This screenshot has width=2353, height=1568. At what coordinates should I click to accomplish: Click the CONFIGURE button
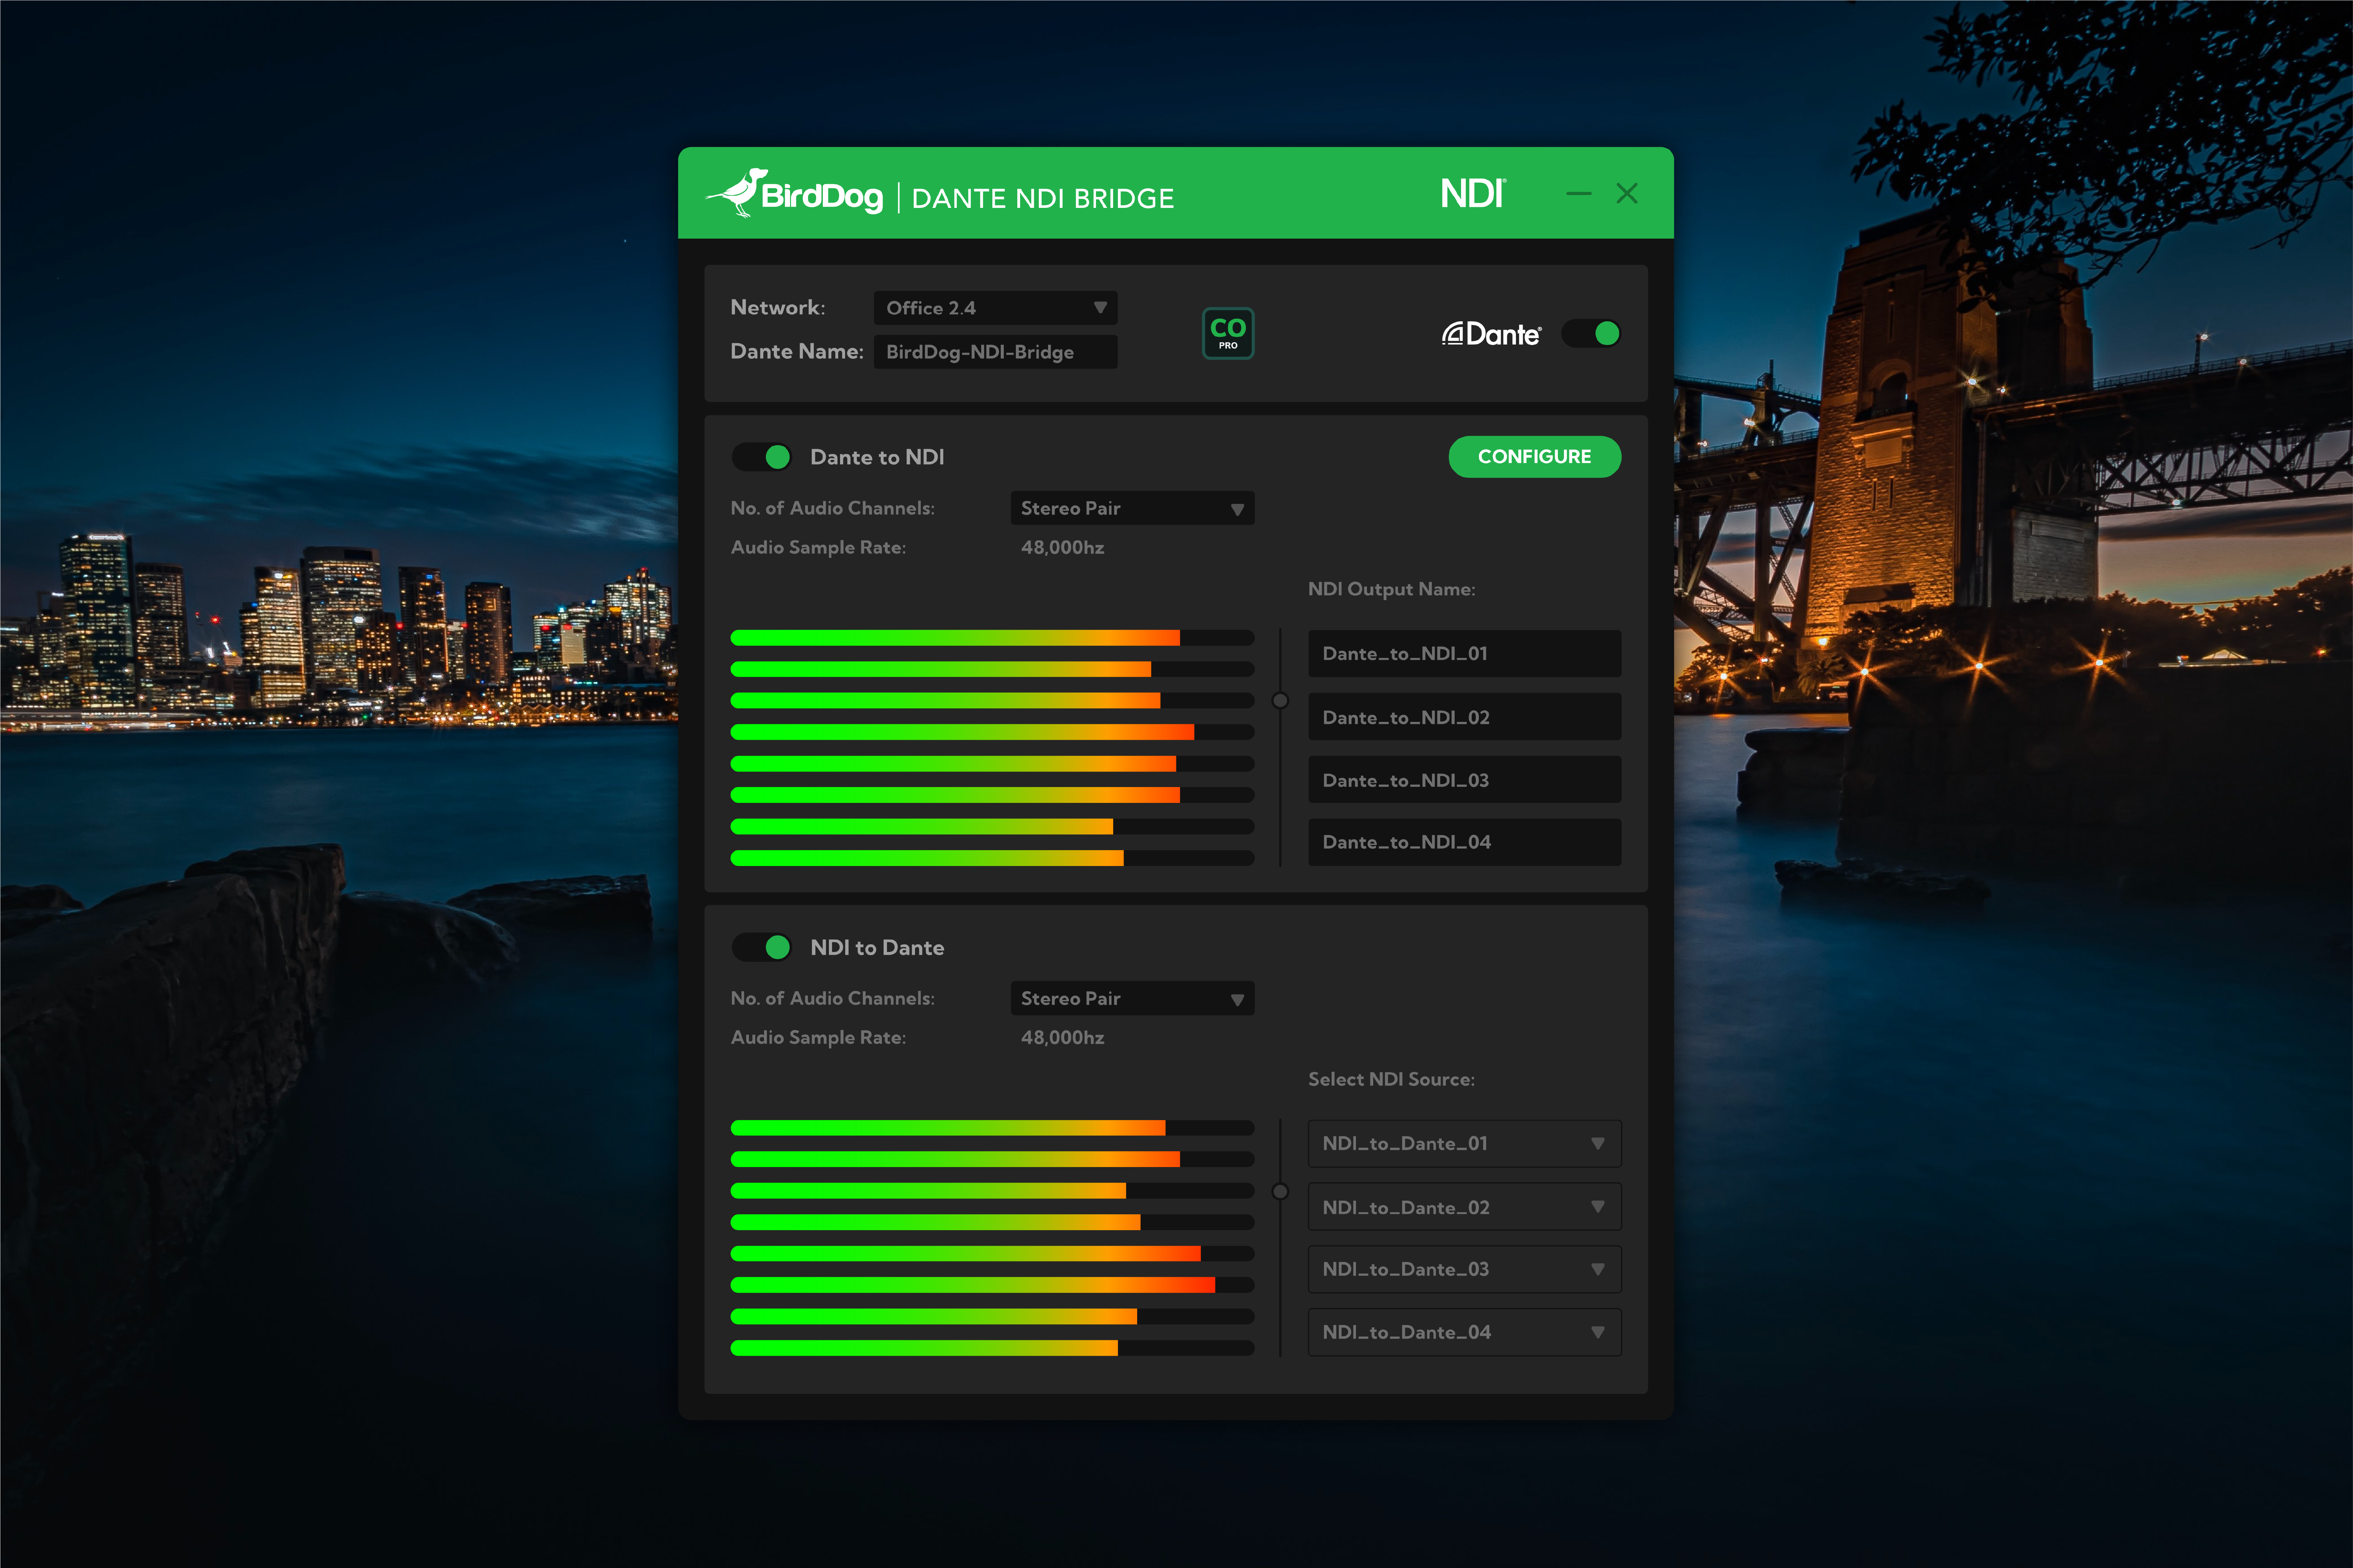[1535, 457]
